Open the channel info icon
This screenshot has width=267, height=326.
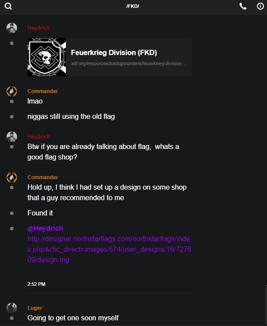[260, 6]
